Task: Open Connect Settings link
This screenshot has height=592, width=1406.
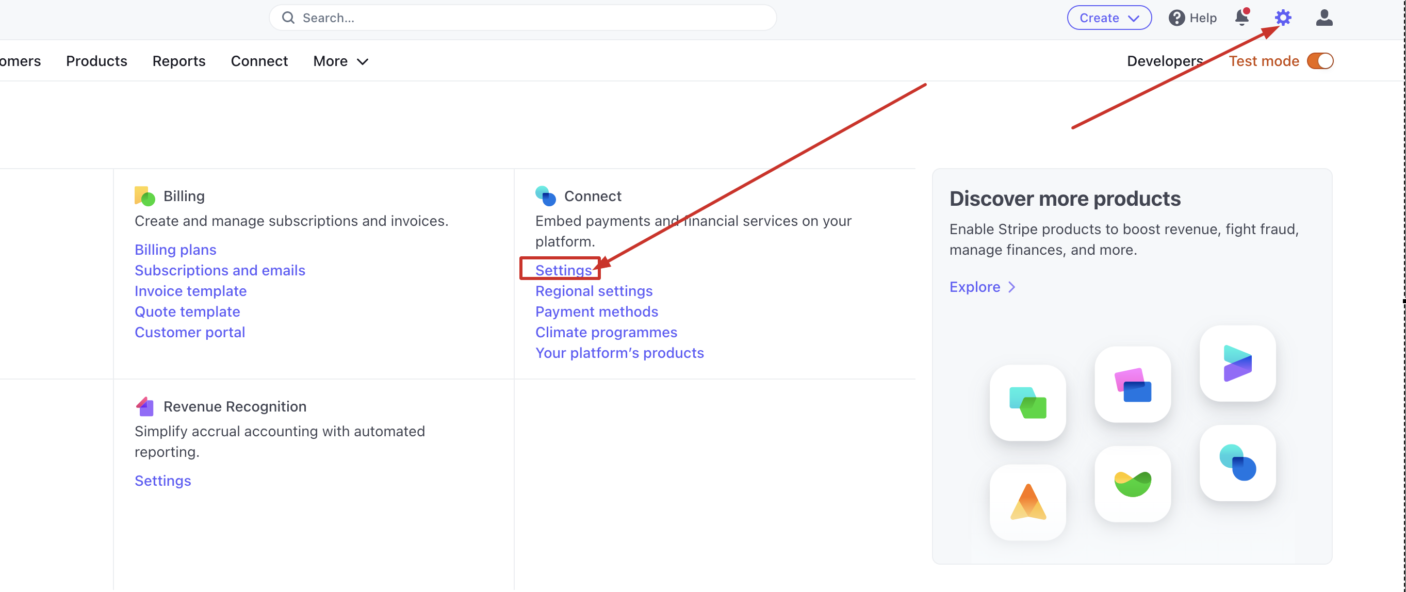Action: [x=563, y=271]
